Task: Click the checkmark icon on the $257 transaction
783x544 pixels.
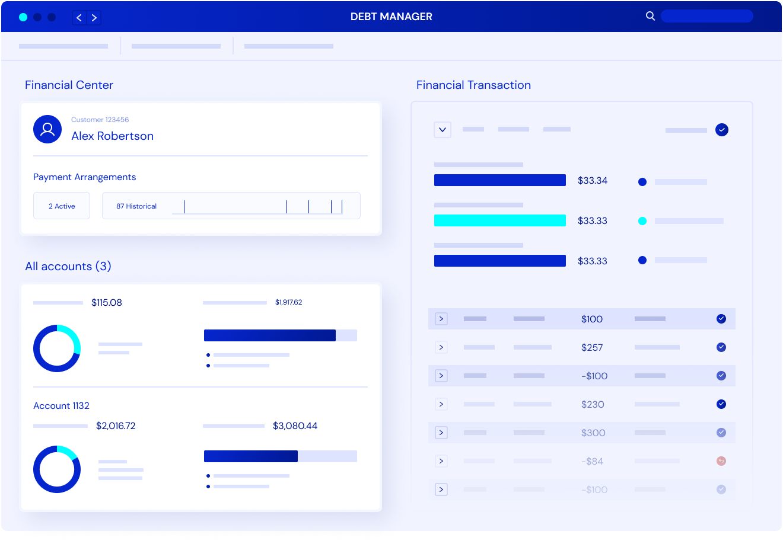Action: pos(721,347)
